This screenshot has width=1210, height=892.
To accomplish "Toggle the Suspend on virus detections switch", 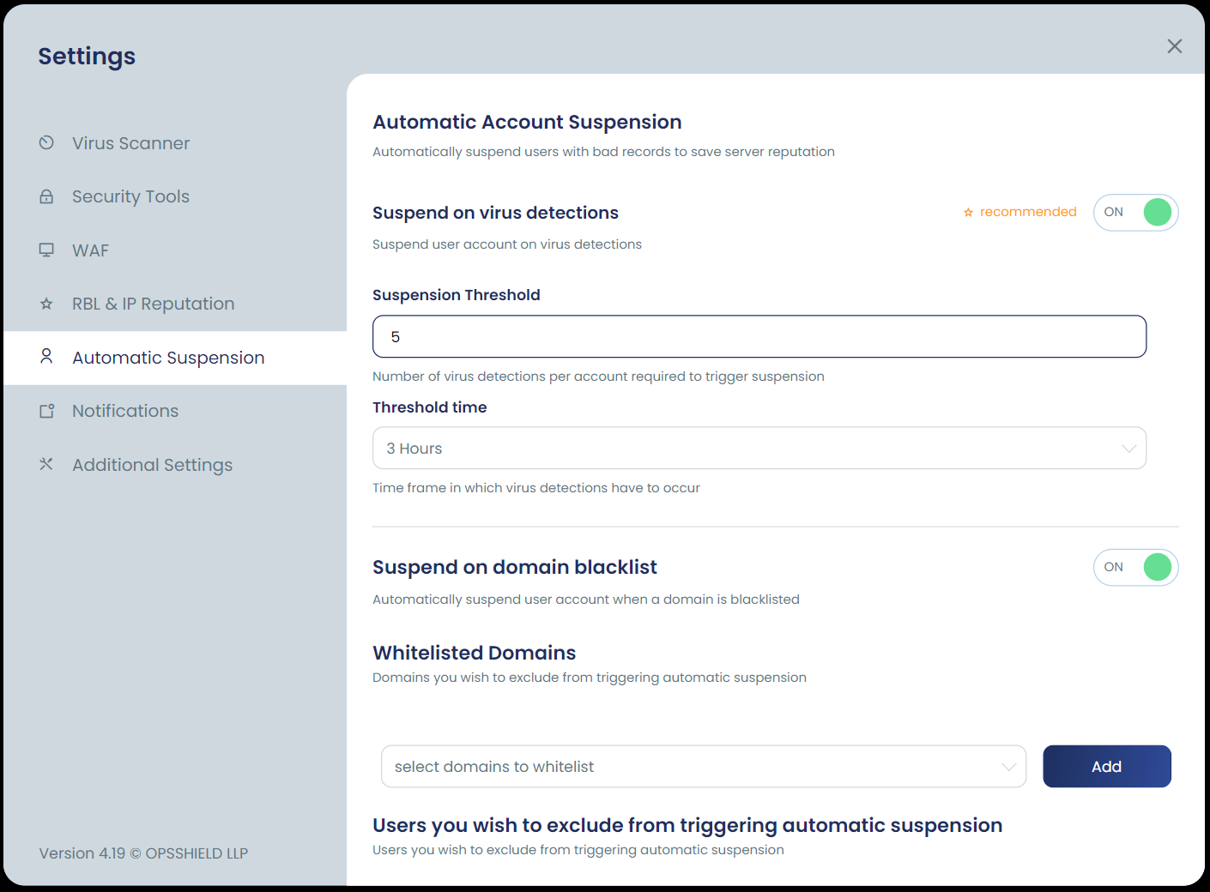I will (x=1135, y=213).
